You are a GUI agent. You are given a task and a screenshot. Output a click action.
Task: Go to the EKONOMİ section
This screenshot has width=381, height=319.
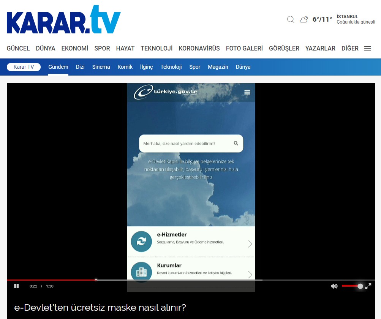[x=75, y=49]
